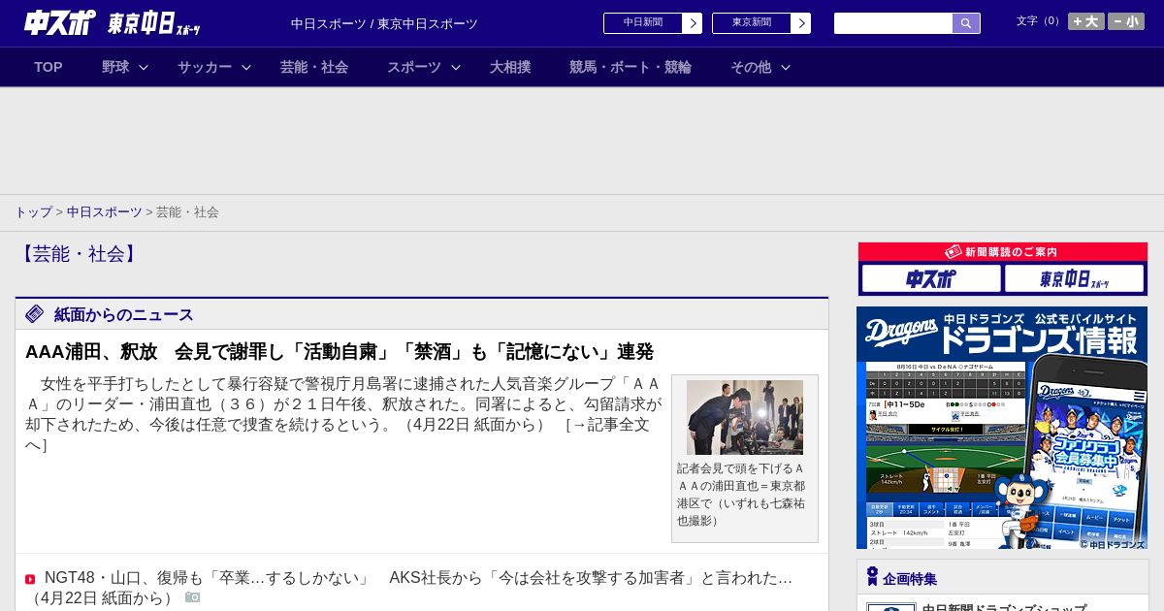
Task: Click the arrow beside 東京新聞
Action: click(x=801, y=23)
